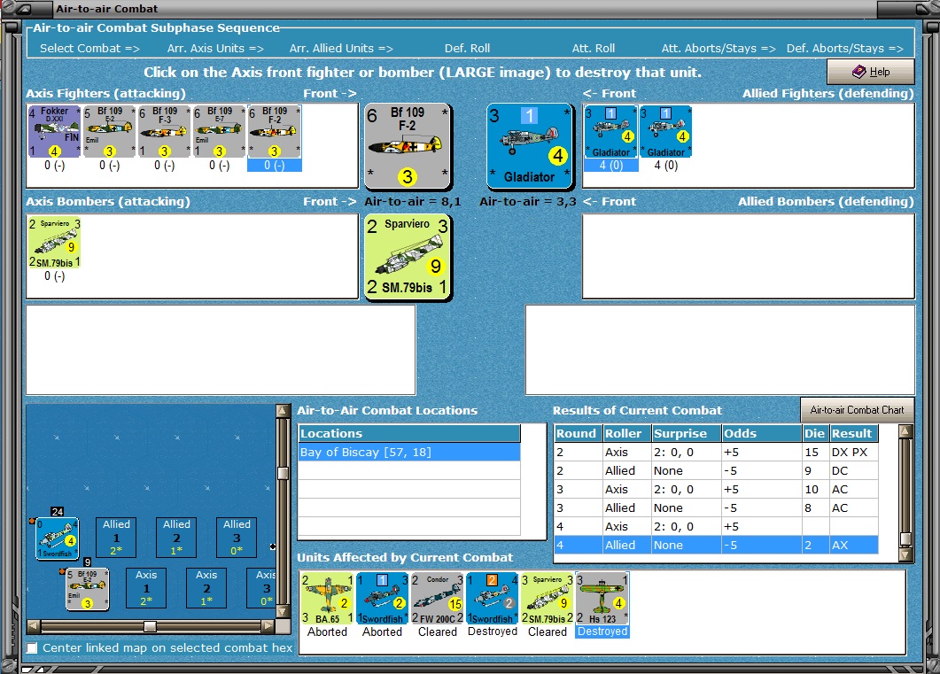The width and height of the screenshot is (940, 674).
Task: Pick the small Sparviero counter in Axis Bombers list
Action: [x=54, y=242]
